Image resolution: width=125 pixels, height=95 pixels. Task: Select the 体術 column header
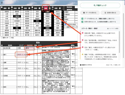(15, 8)
